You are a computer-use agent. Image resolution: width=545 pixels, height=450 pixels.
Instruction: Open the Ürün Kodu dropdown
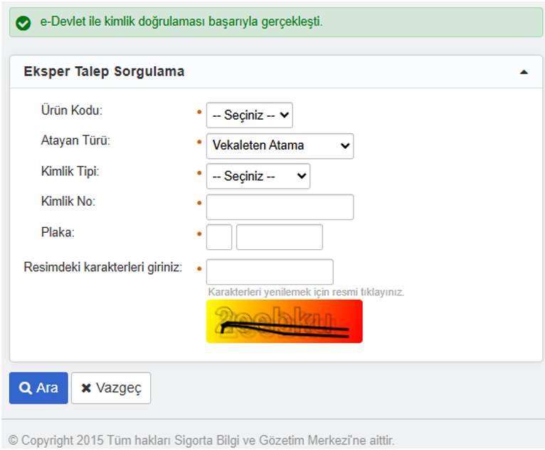tap(249, 115)
